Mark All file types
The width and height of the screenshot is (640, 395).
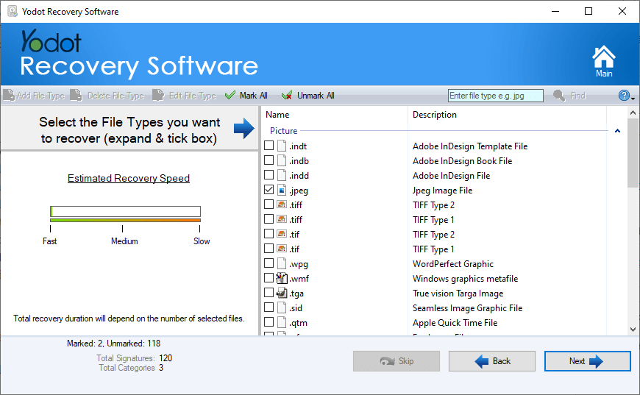click(x=246, y=96)
